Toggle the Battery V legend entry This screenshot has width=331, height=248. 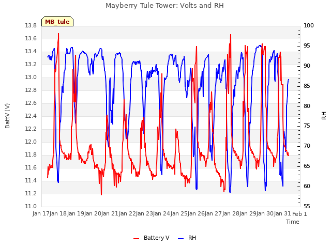click(151, 238)
